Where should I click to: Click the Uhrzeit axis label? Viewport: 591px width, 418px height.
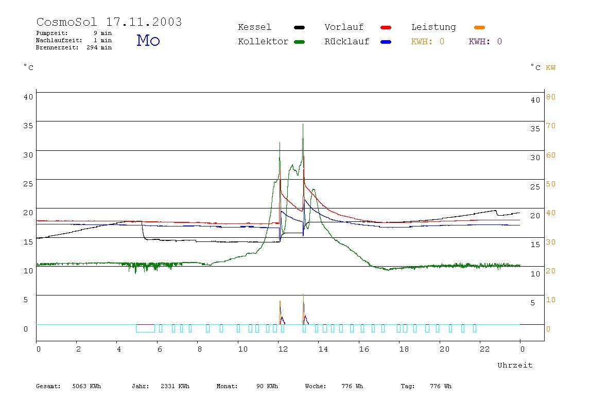click(x=515, y=365)
